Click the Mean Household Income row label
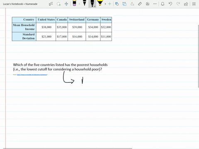199x149 pixels. 24,27
